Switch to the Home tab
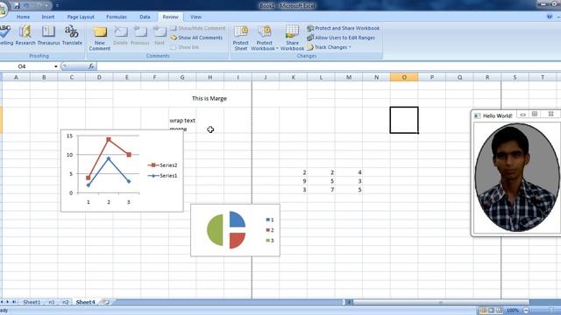Viewport: 561px width, 315px height. coord(23,17)
